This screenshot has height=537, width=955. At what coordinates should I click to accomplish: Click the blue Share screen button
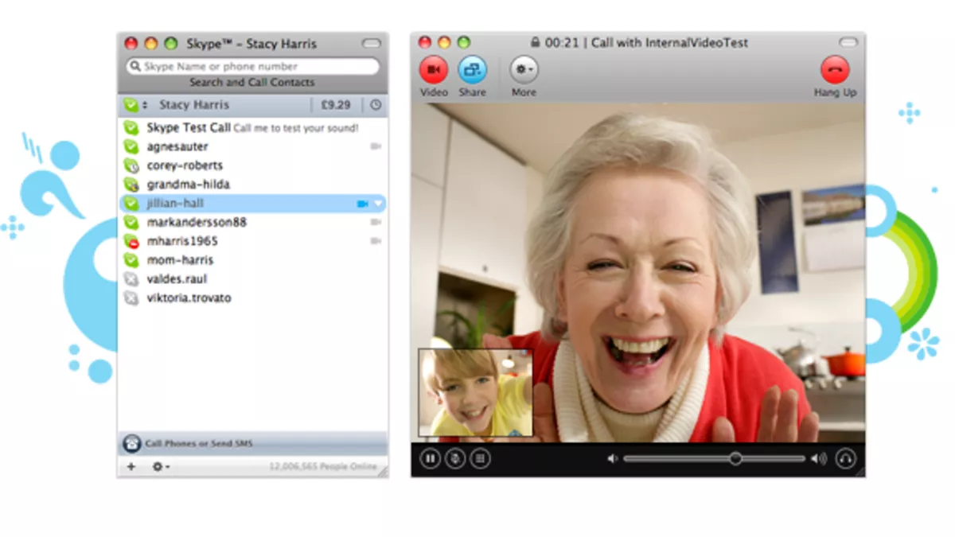pyautogui.click(x=472, y=70)
